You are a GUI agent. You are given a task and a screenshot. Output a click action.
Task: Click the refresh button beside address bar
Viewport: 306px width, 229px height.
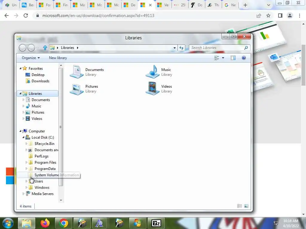[x=181, y=48]
